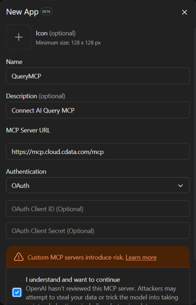The width and height of the screenshot is (196, 305).
Task: Edit the Description field text
Action: coord(98,110)
